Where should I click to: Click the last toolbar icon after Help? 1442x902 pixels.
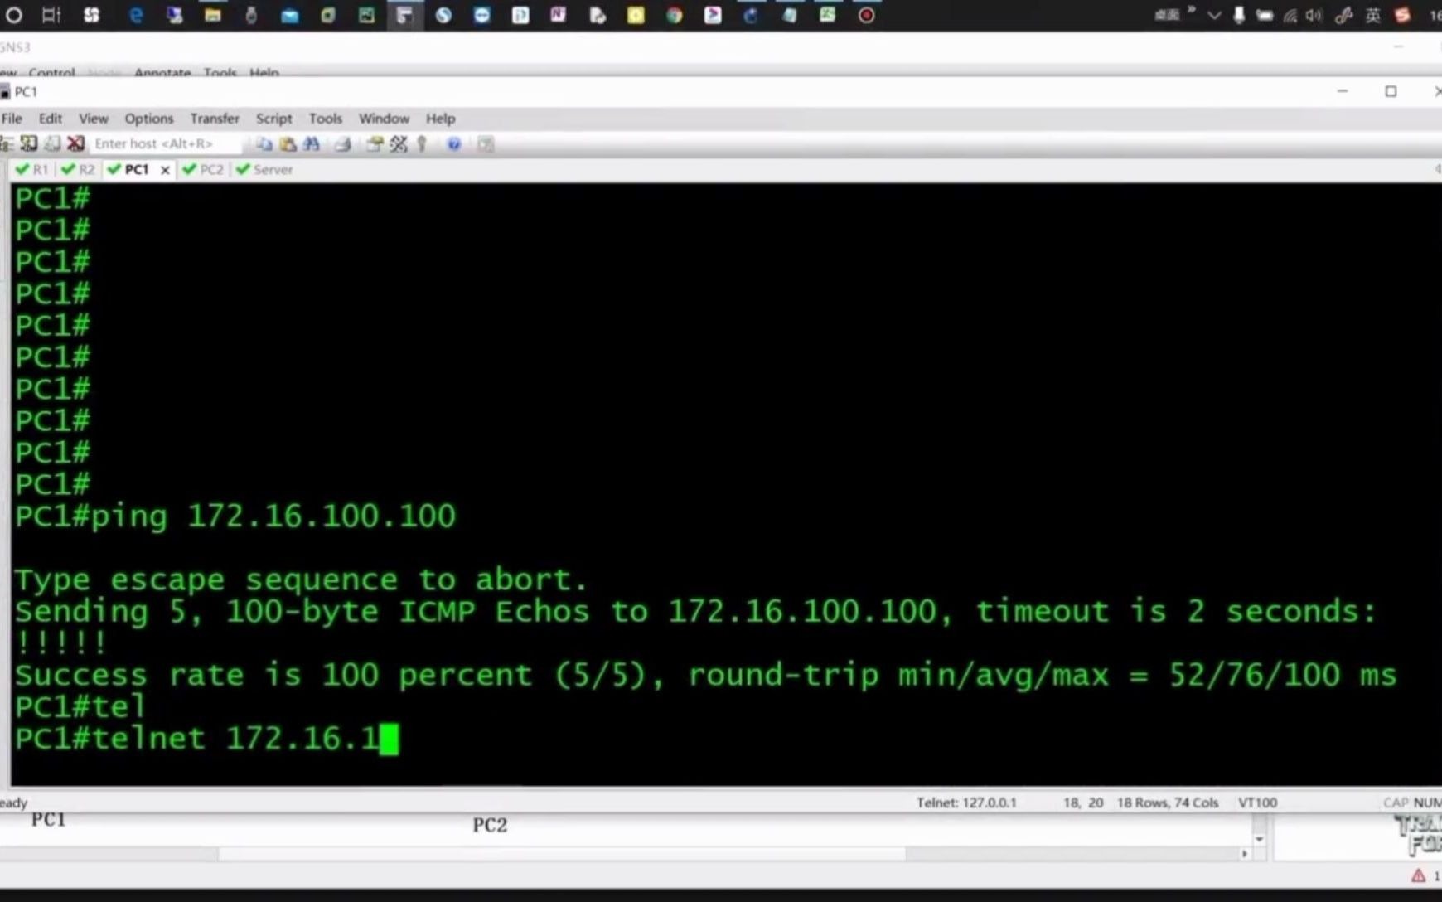pyautogui.click(x=486, y=144)
